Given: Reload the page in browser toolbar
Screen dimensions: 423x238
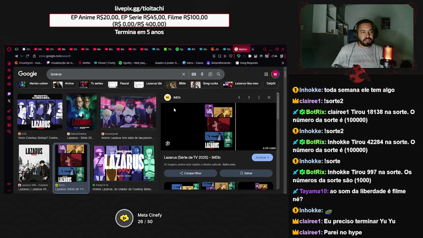Looking at the screenshot, I should coord(27,56).
